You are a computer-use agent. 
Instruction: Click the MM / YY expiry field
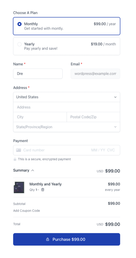pos(98,150)
